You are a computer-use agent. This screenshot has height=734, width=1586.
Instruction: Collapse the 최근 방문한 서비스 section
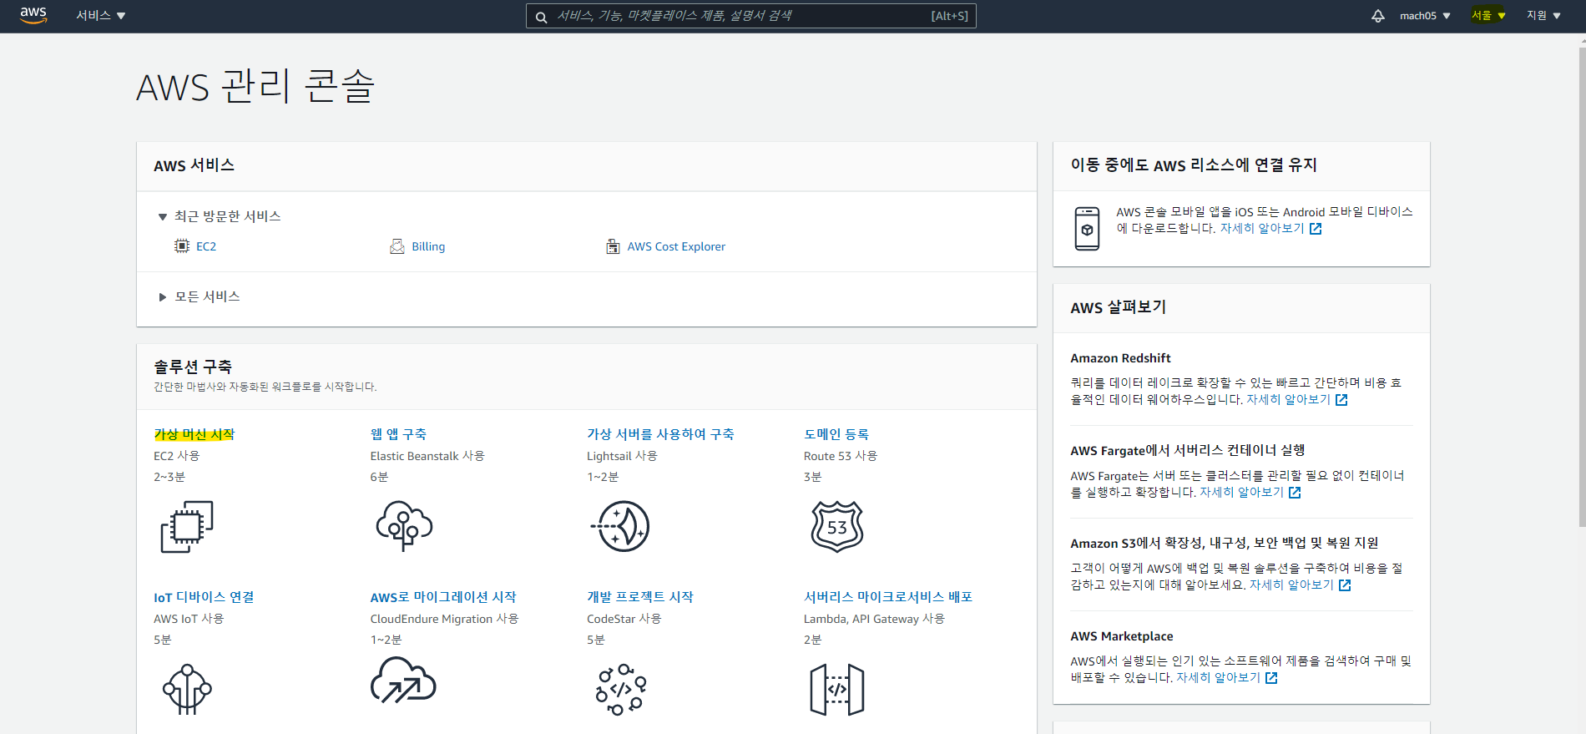[220, 216]
